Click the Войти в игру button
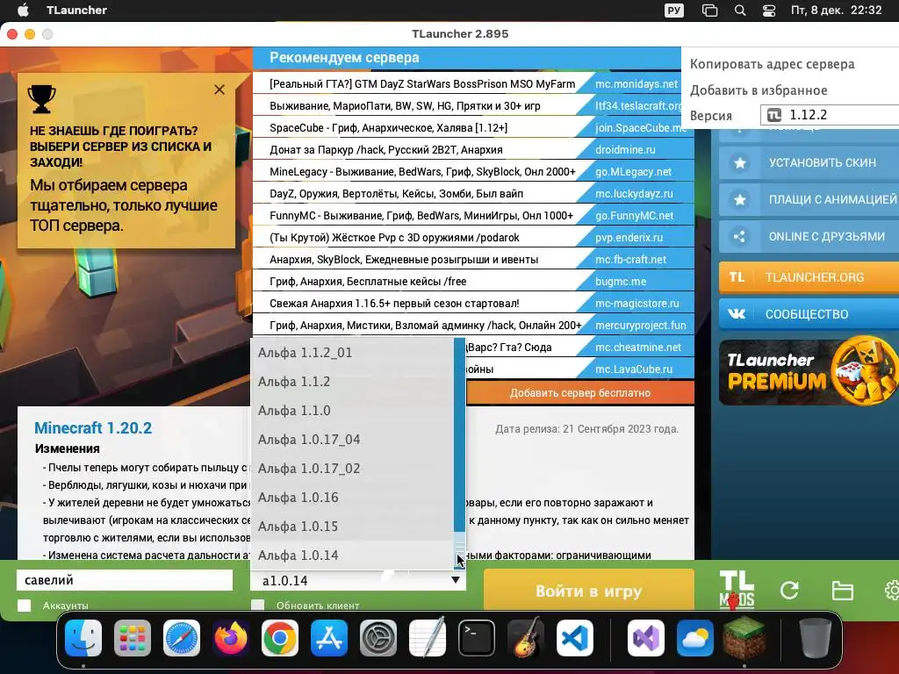Viewport: 899px width, 674px height. pyautogui.click(x=589, y=591)
